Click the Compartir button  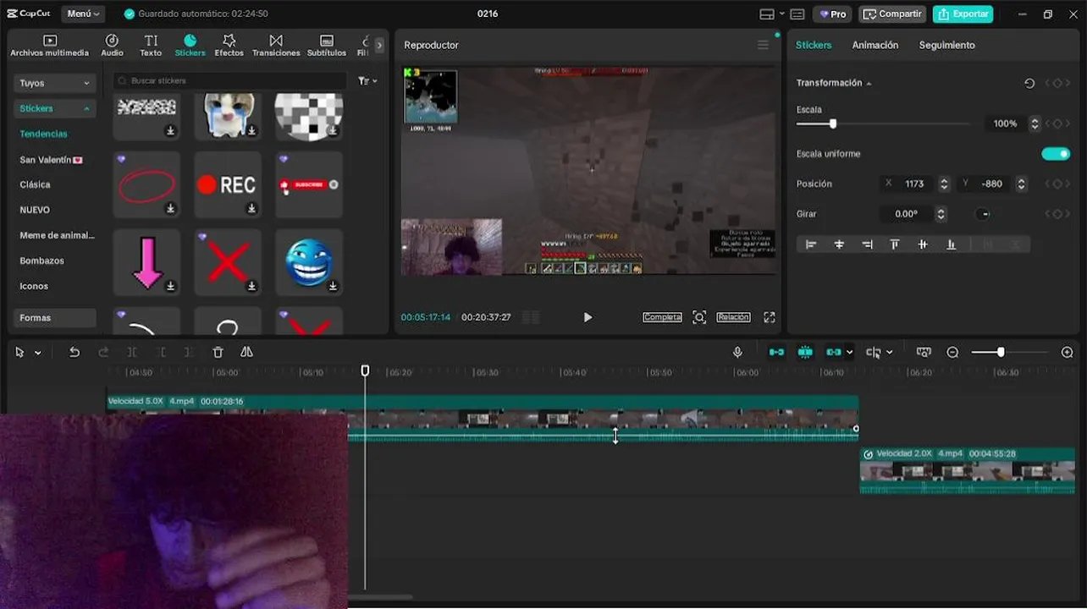pos(892,14)
